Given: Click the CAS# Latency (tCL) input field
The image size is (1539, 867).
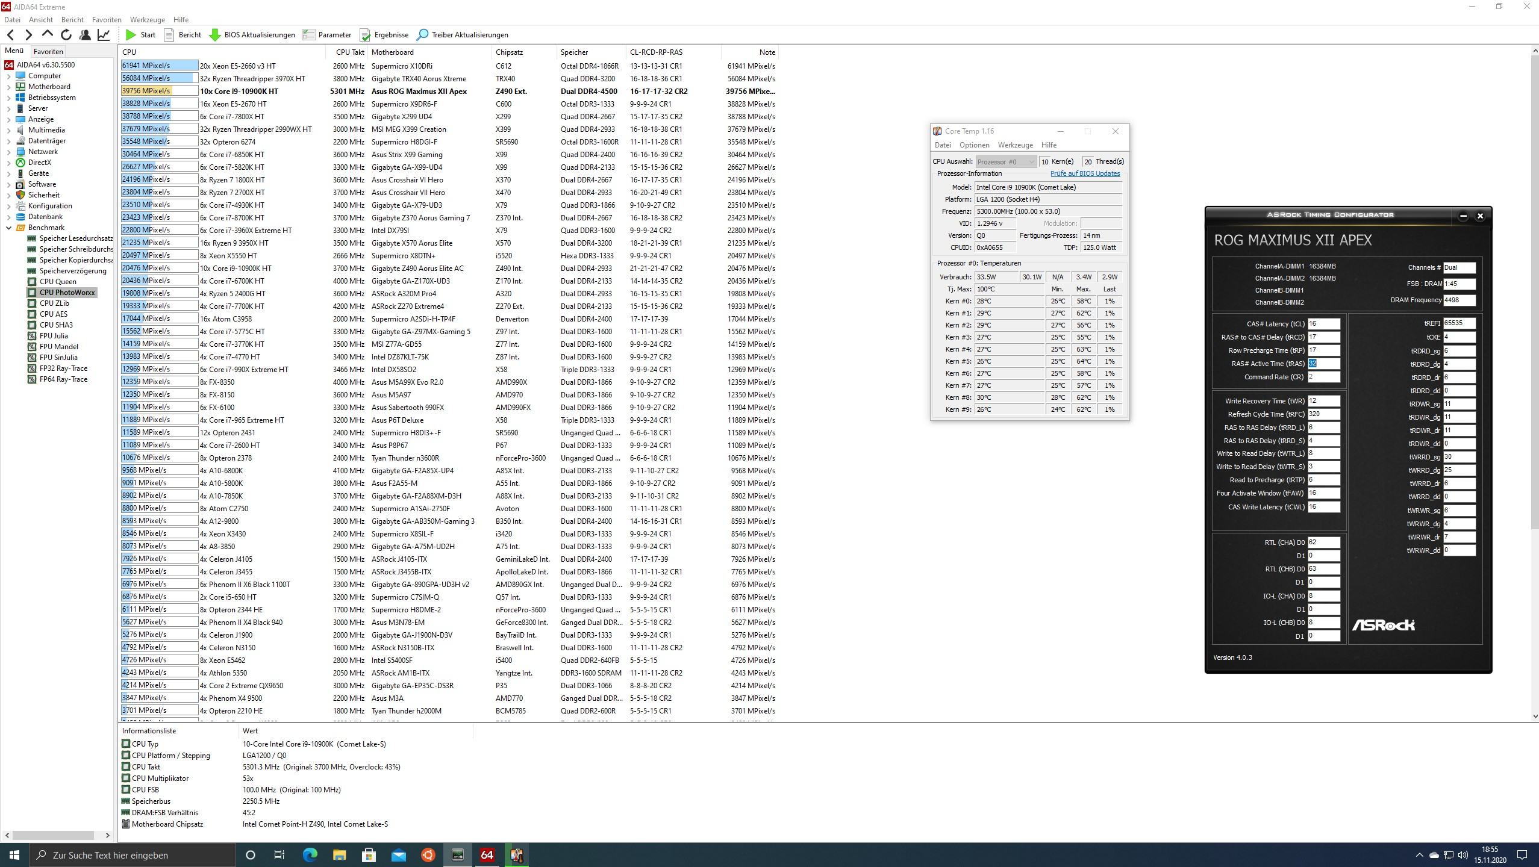Looking at the screenshot, I should pos(1323,324).
